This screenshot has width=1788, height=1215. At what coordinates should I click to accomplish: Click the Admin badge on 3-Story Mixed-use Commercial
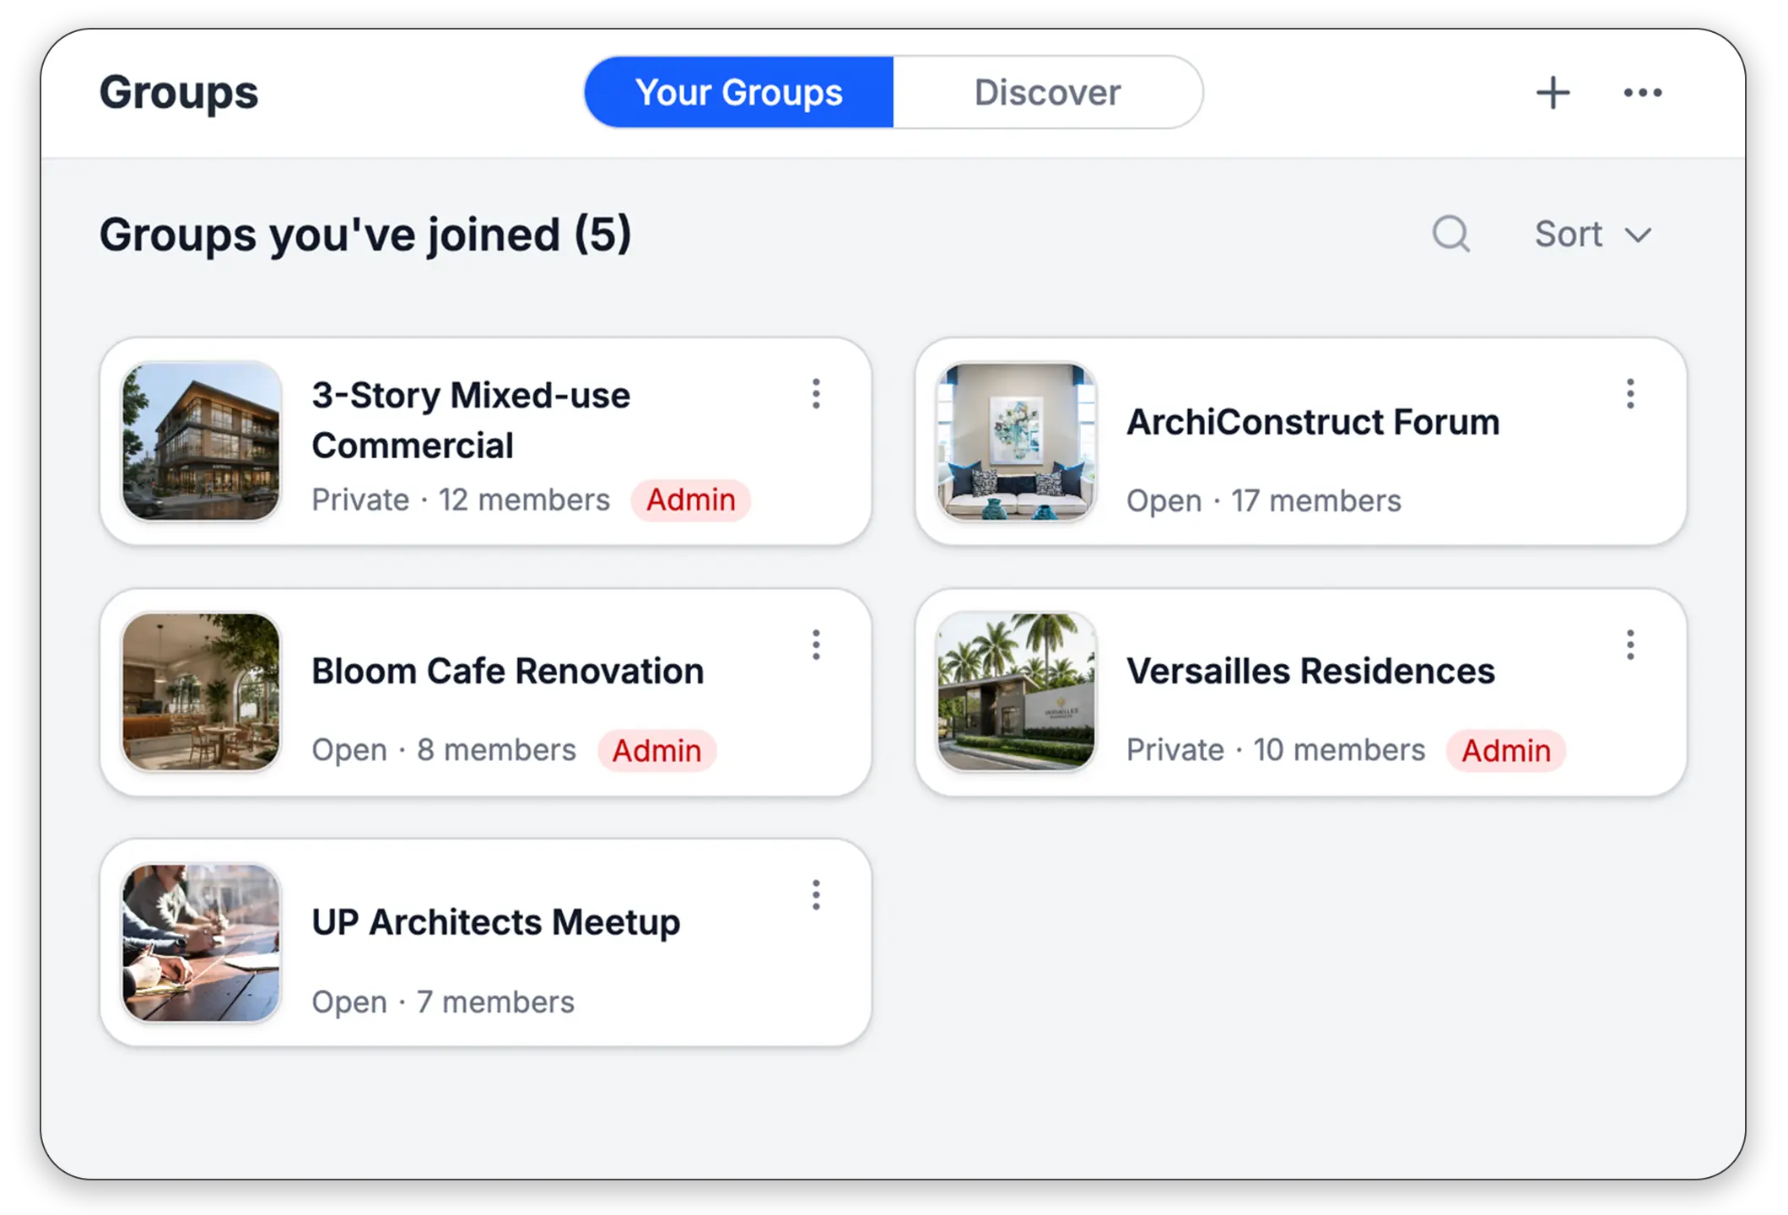click(x=690, y=500)
